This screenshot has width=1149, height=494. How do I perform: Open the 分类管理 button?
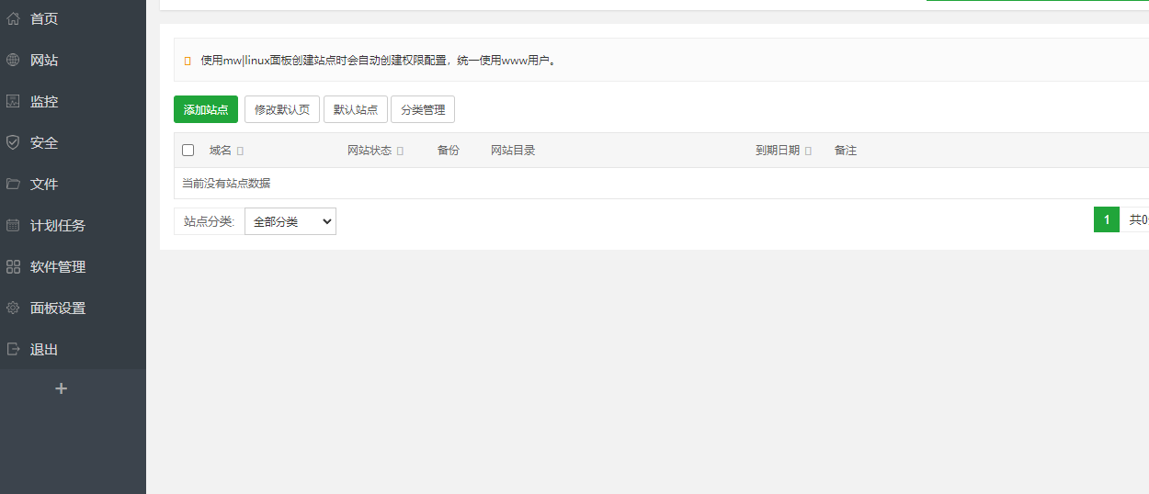click(423, 109)
